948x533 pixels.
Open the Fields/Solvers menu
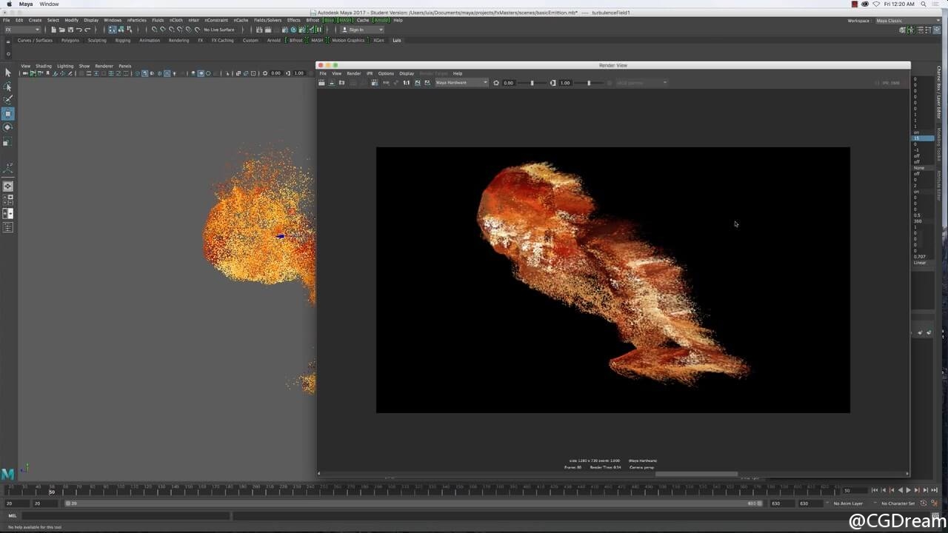tap(267, 20)
